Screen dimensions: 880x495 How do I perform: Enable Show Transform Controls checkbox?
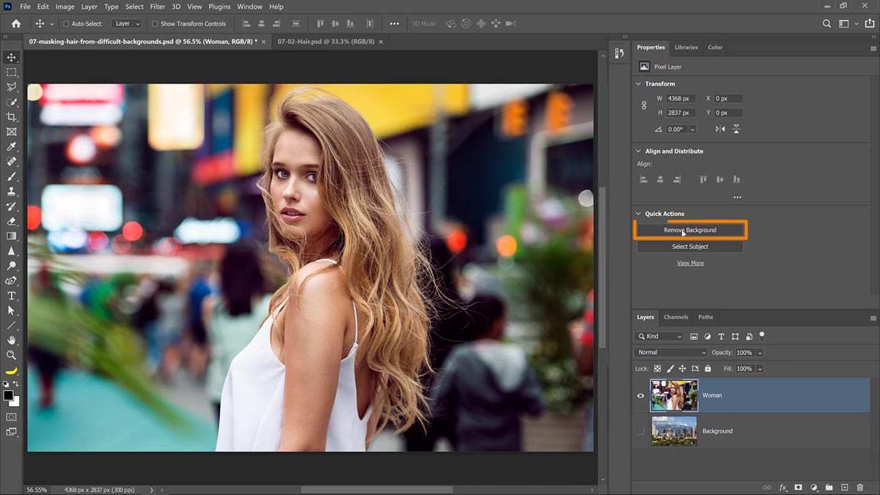coord(155,23)
